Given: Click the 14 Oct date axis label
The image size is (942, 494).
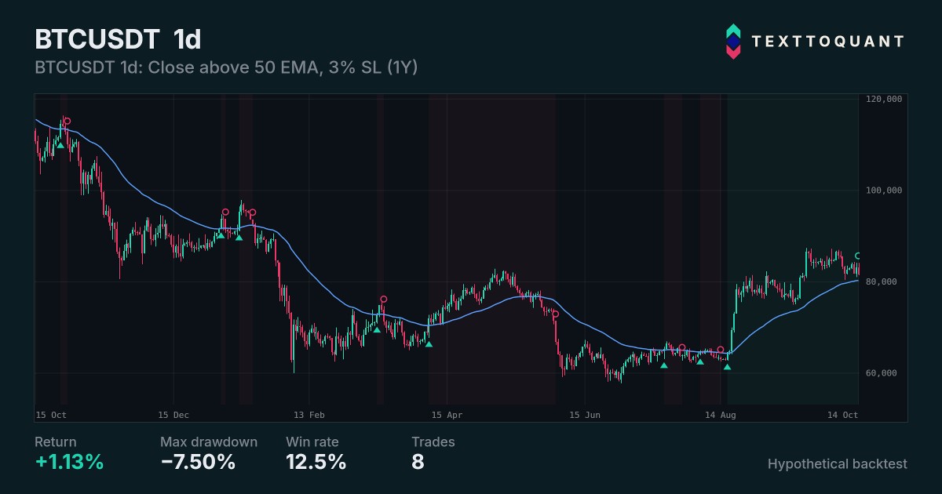Looking at the screenshot, I should coord(843,414).
